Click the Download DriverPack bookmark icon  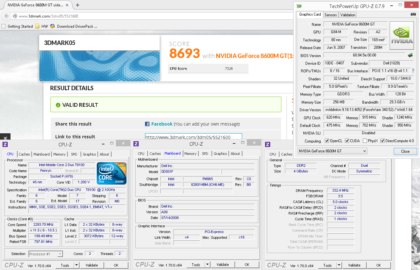[53, 26]
